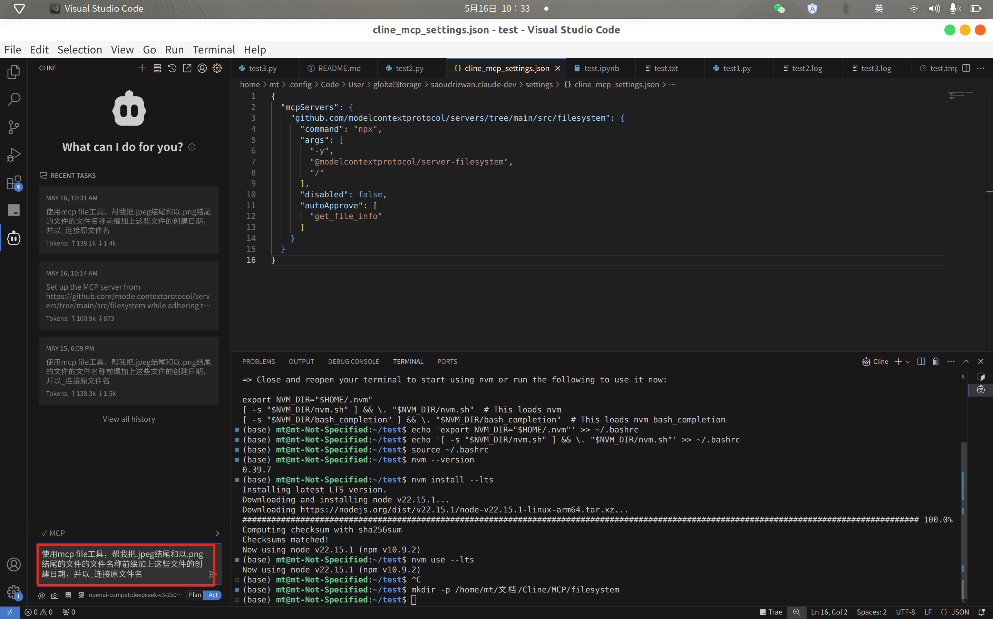Image resolution: width=993 pixels, height=619 pixels.
Task: Toggle split editor right button
Action: (966, 68)
